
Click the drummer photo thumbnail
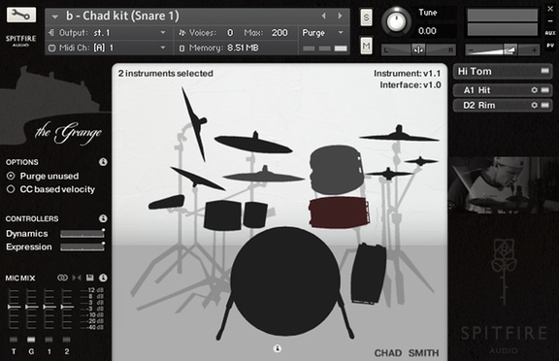(503, 185)
